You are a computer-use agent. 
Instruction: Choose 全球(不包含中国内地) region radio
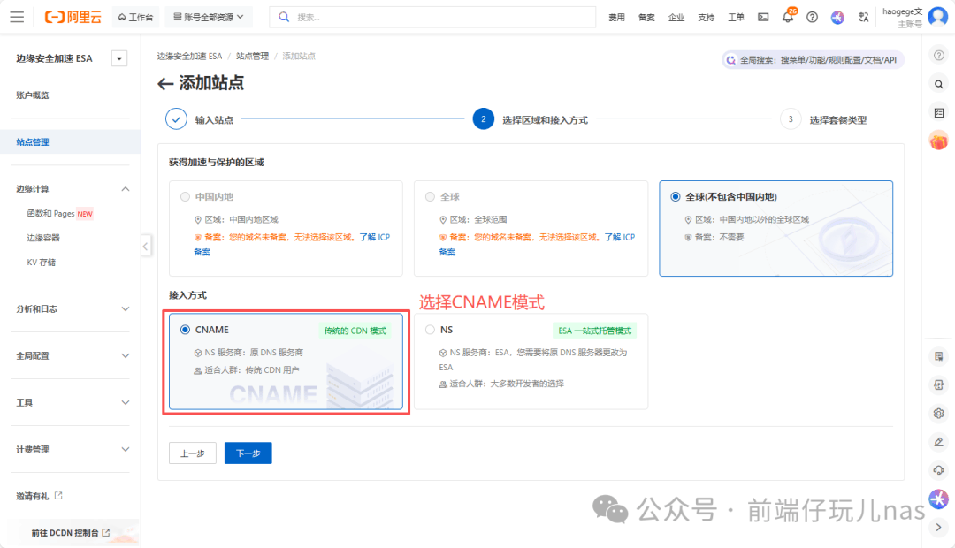(x=676, y=196)
